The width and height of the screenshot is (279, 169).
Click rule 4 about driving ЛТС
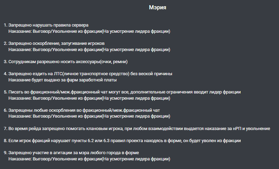tap(88, 74)
